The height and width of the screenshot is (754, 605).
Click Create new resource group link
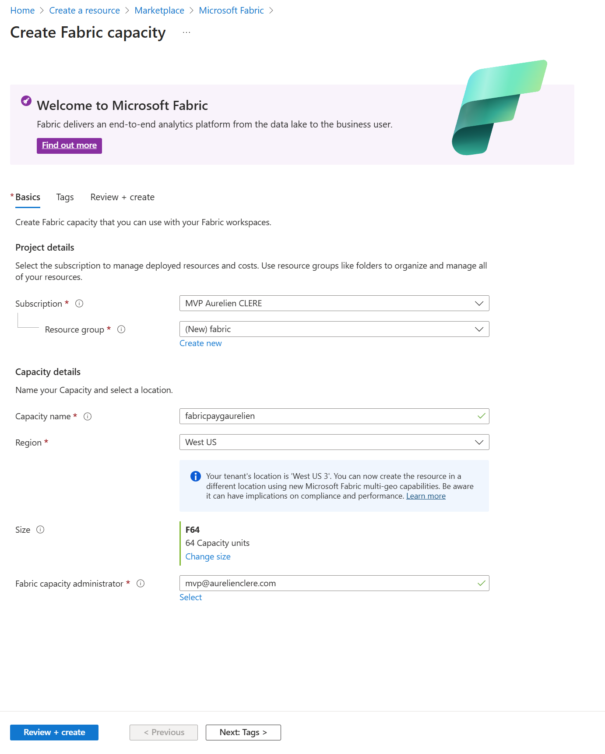(x=200, y=343)
